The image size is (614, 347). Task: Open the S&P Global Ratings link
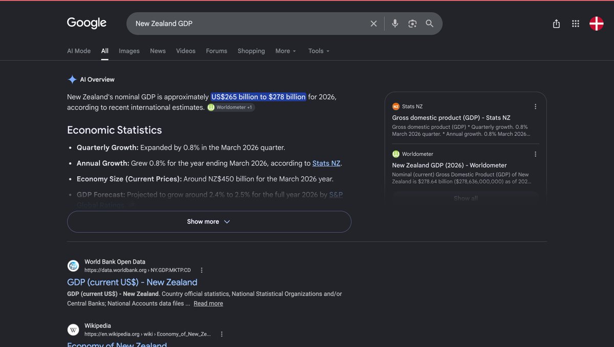tap(336, 195)
